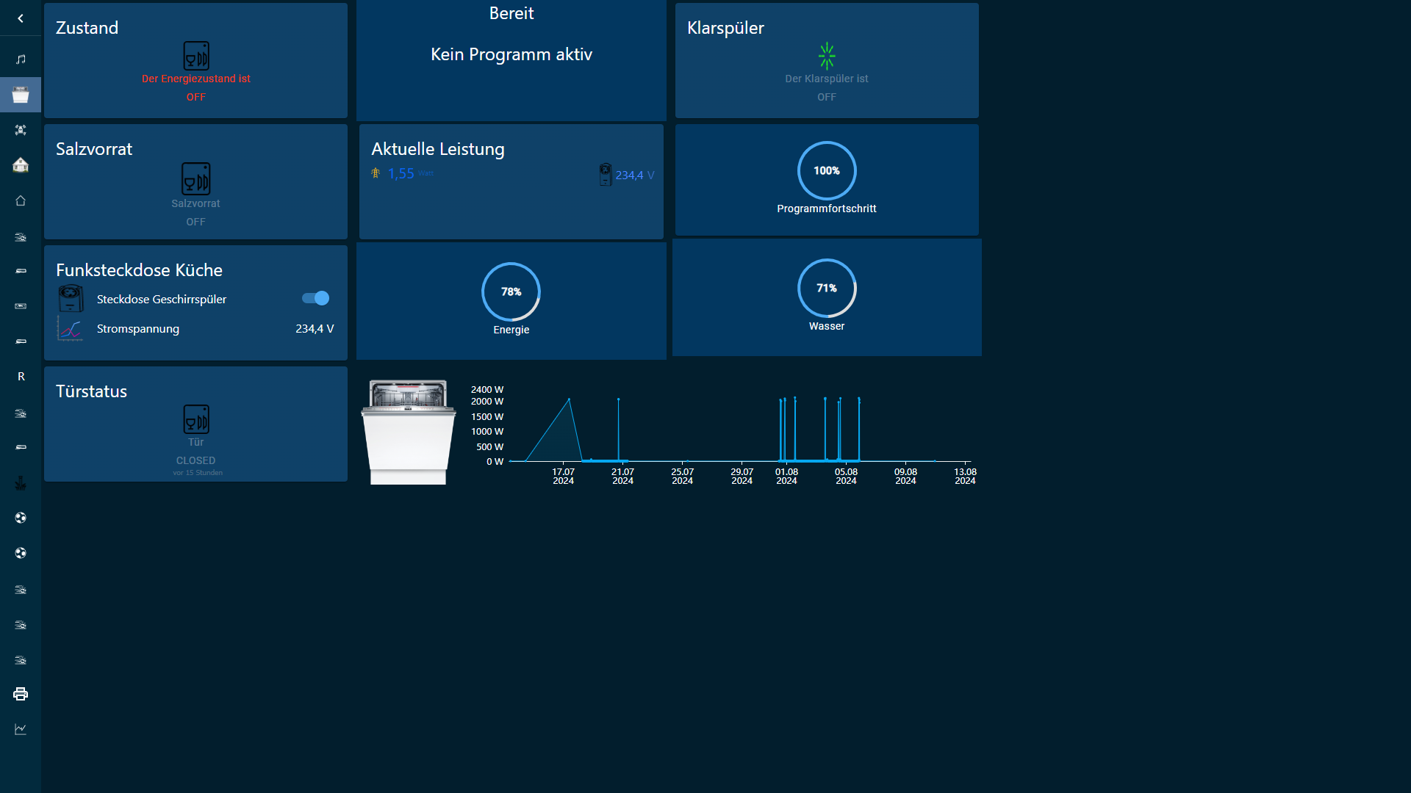Click the green Klarspüler sparkle icon
1411x793 pixels.
tap(827, 56)
